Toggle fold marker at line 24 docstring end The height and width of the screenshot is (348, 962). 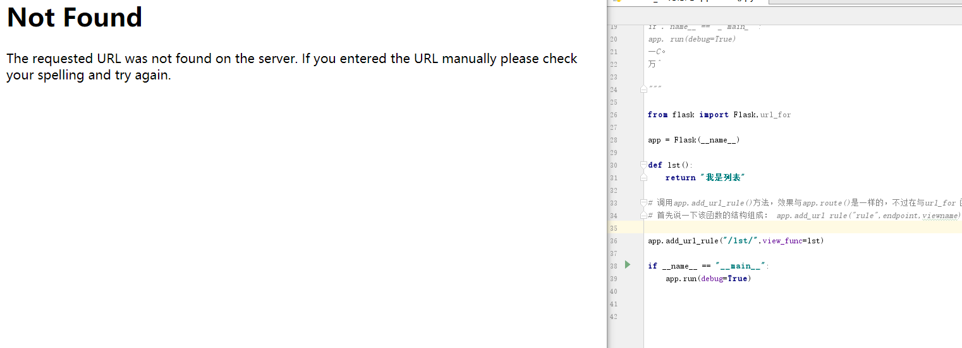tap(643, 90)
